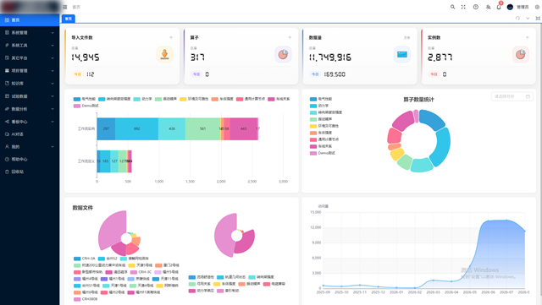Open 系统工具 menu in the sidebar
Screen dimensions: 542x305
pyautogui.click(x=30, y=45)
